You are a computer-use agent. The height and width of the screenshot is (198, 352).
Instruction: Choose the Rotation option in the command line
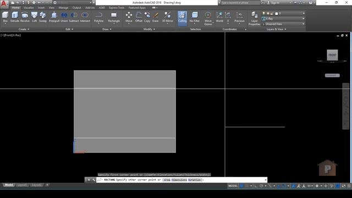tap(194, 180)
